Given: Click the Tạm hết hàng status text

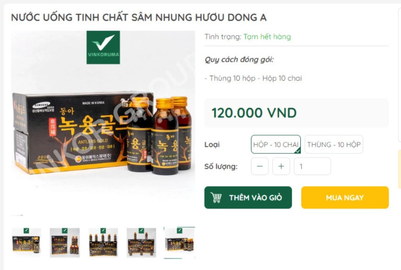Looking at the screenshot, I should [x=267, y=36].
